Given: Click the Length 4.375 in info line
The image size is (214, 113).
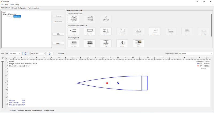Looking at the screenshot, I should (x=23, y=64).
